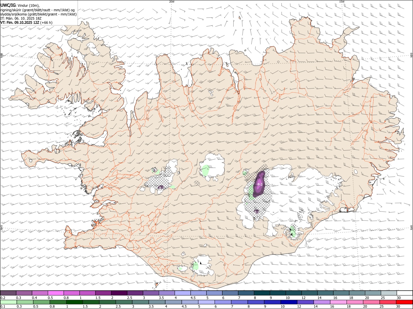Pick the darkest purple swatch at 2 in upper legend

click(119, 293)
